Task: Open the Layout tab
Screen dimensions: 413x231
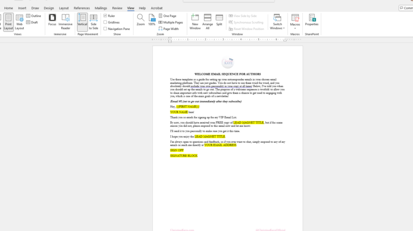Action: tap(64, 8)
